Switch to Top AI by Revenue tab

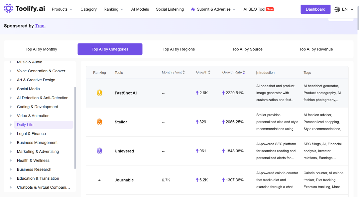click(316, 49)
